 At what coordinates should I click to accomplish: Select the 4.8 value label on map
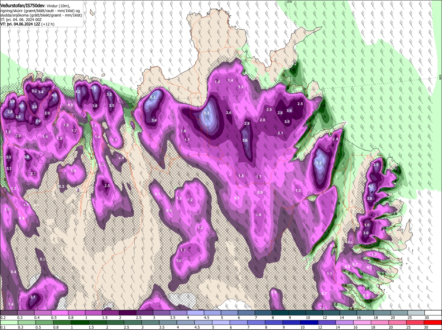[x=93, y=88]
